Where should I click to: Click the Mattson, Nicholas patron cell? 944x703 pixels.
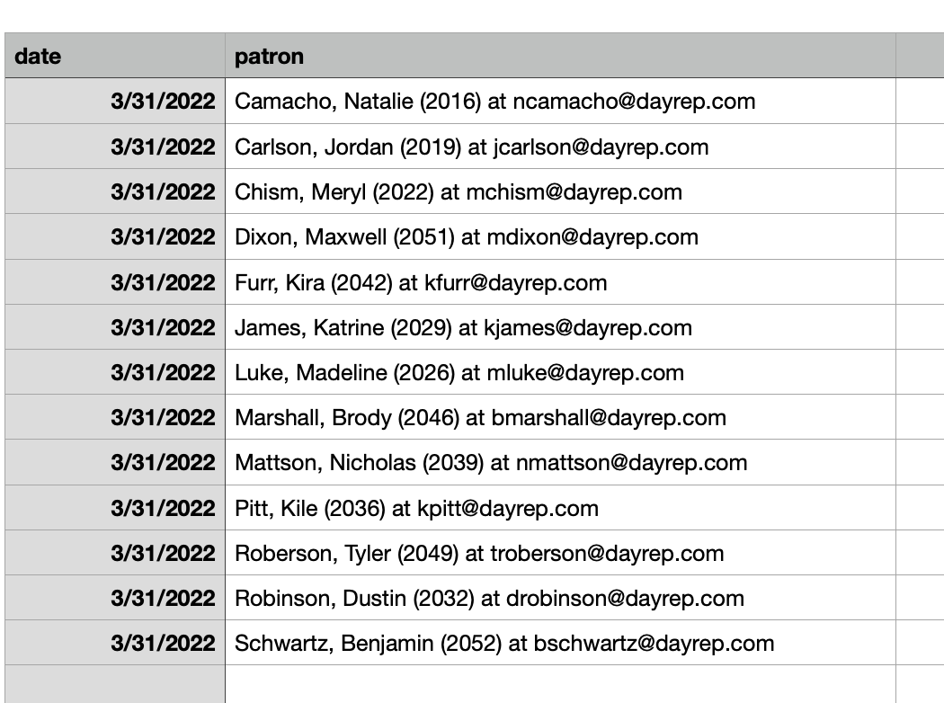pos(491,463)
